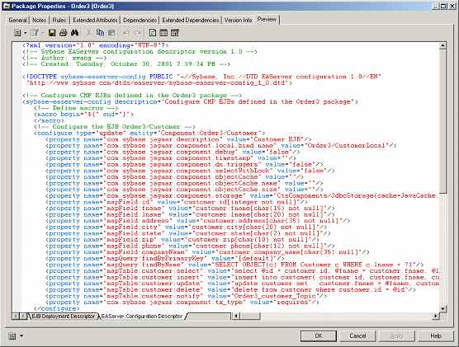Screen dimensions: 459x347
Task: Switch to the General tab
Action: click(17, 20)
